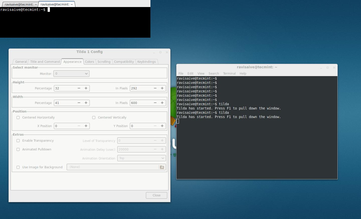Check Centered Horizontally
The height and width of the screenshot is (219, 361).
click(x=18, y=118)
